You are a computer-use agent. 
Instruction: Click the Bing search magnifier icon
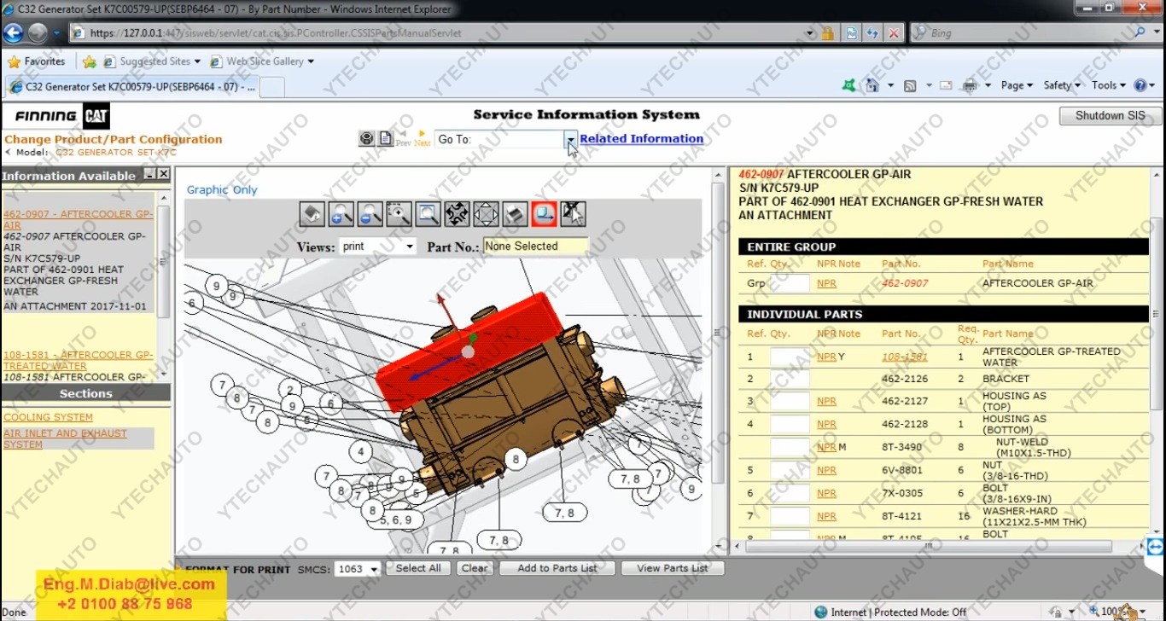click(x=1140, y=32)
